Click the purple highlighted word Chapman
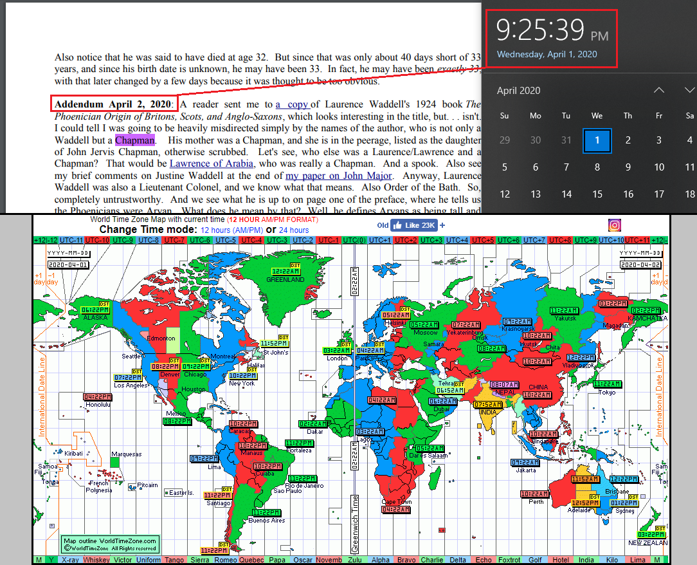 (x=135, y=140)
